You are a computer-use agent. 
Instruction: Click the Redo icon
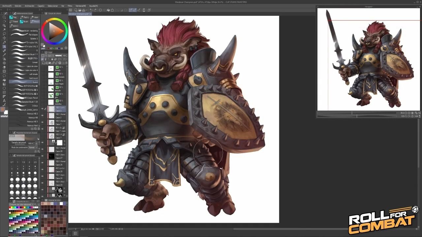click(x=95, y=10)
